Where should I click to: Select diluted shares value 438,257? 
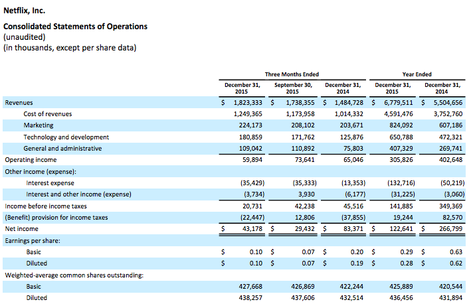click(x=250, y=298)
